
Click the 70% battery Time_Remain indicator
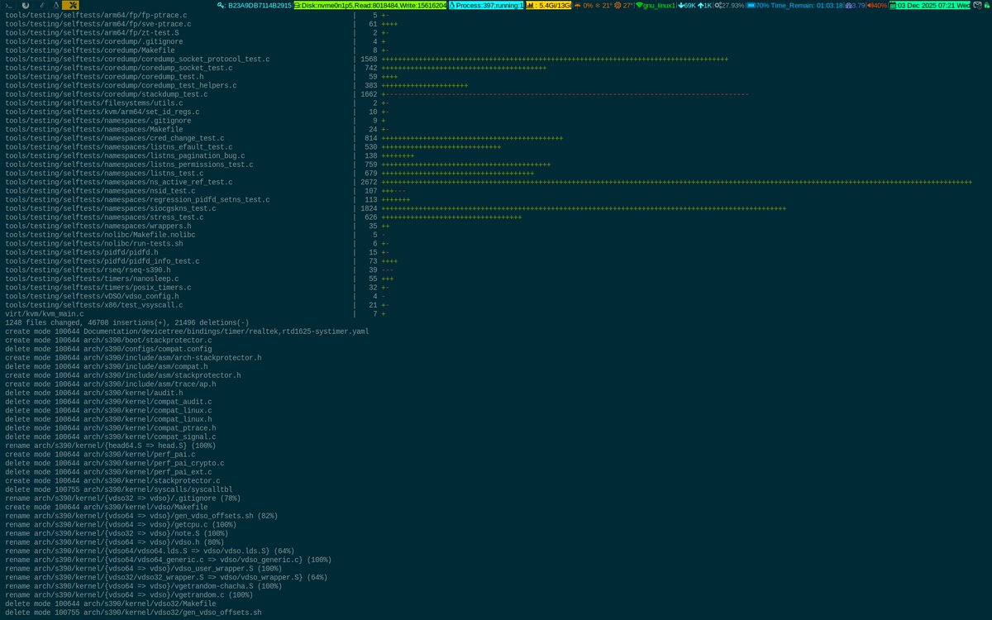point(794,5)
